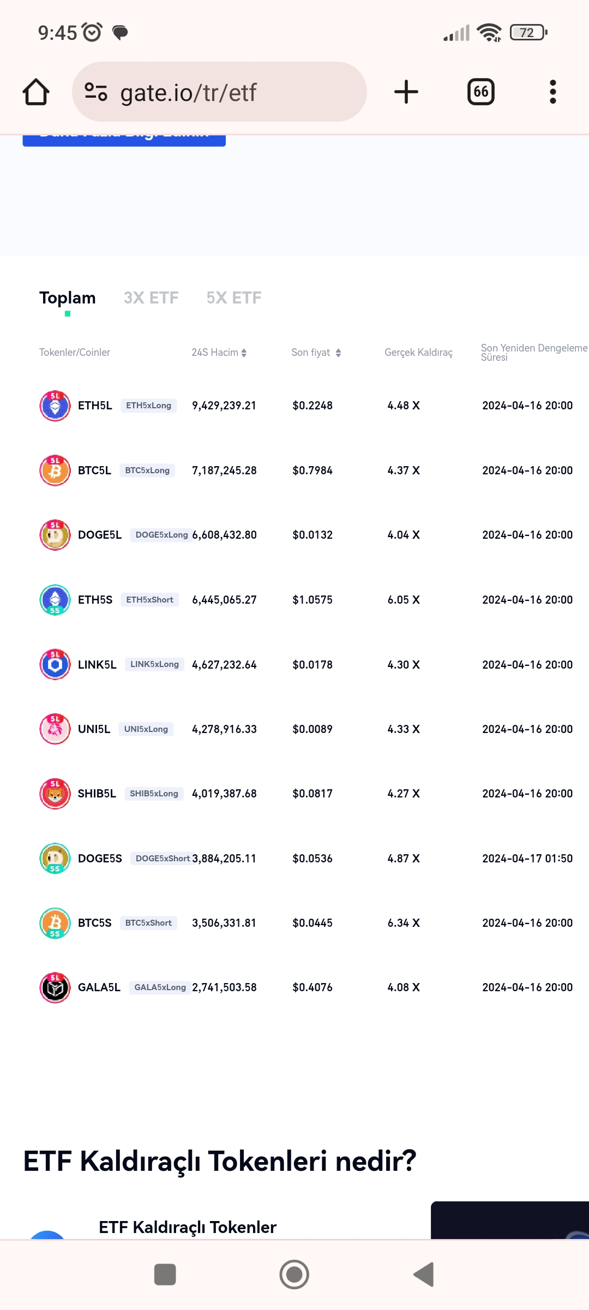Open the browser three-dot menu
The image size is (589, 1310).
click(x=553, y=92)
